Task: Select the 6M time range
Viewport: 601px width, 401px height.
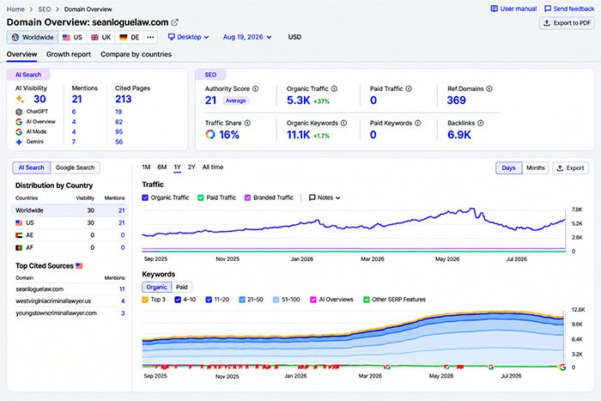Action: 161,167
